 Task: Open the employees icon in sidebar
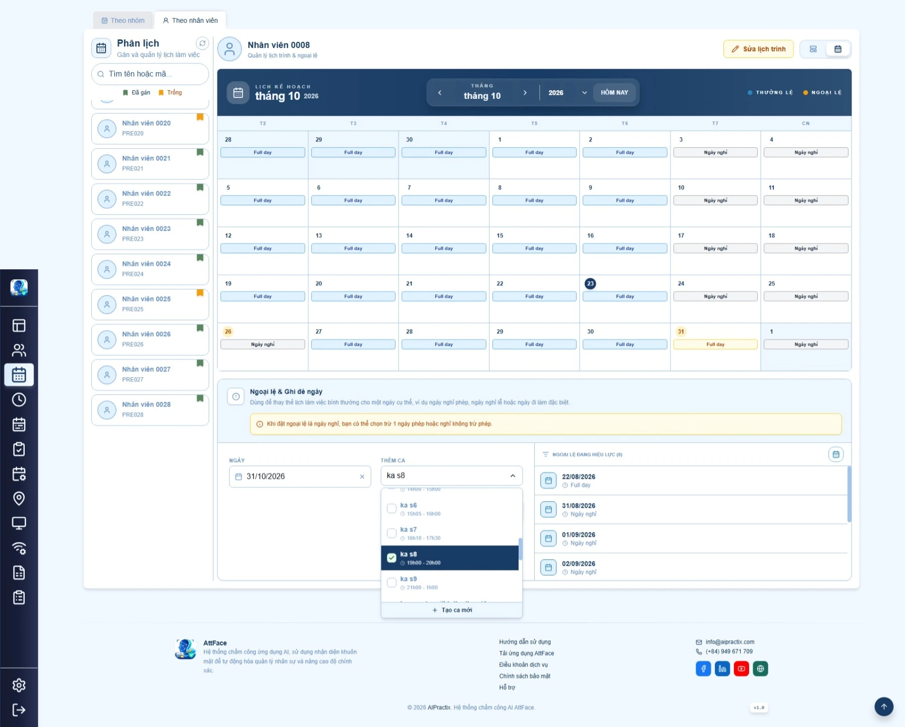(19, 350)
